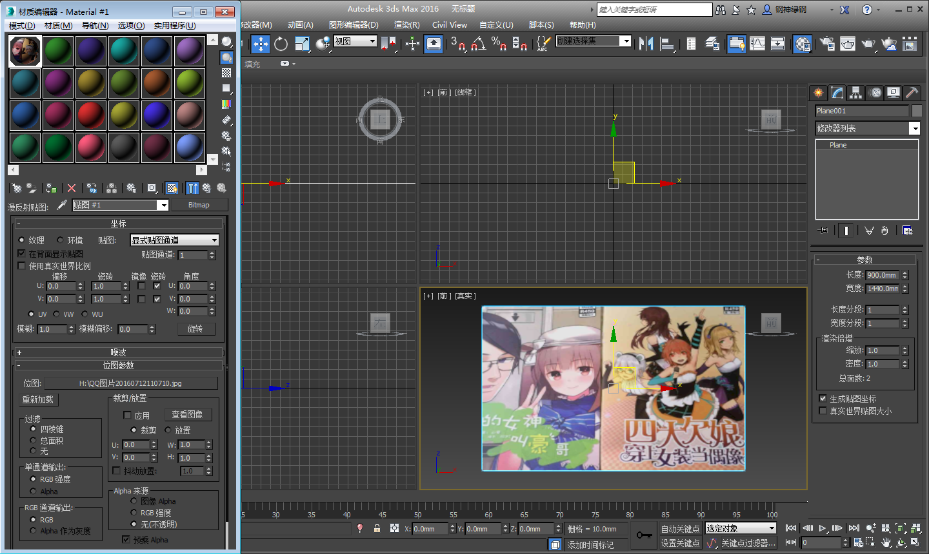The height and width of the screenshot is (554, 929).
Task: Click the Mirror tool icon
Action: coord(646,44)
